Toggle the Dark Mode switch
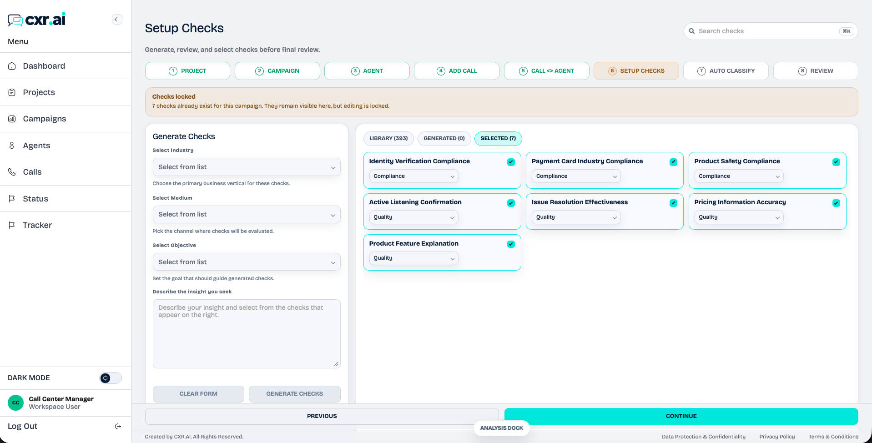Image resolution: width=872 pixels, height=443 pixels. (x=111, y=378)
